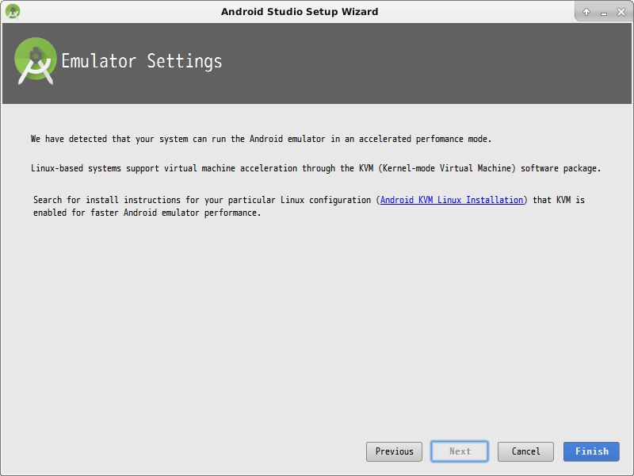Image resolution: width=634 pixels, height=476 pixels.
Task: Open the Android KVM Linux Installation link
Action: pos(452,200)
